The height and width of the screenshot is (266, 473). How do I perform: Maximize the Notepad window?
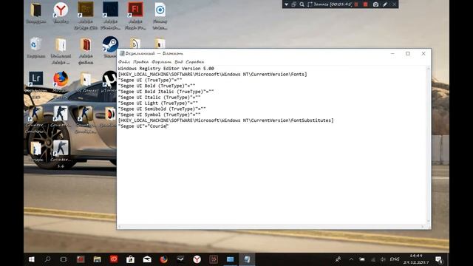[408, 54]
